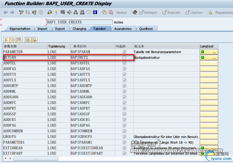This screenshot has width=233, height=163.
Task: Activate with the matchstick icon
Action: tap(56, 12)
